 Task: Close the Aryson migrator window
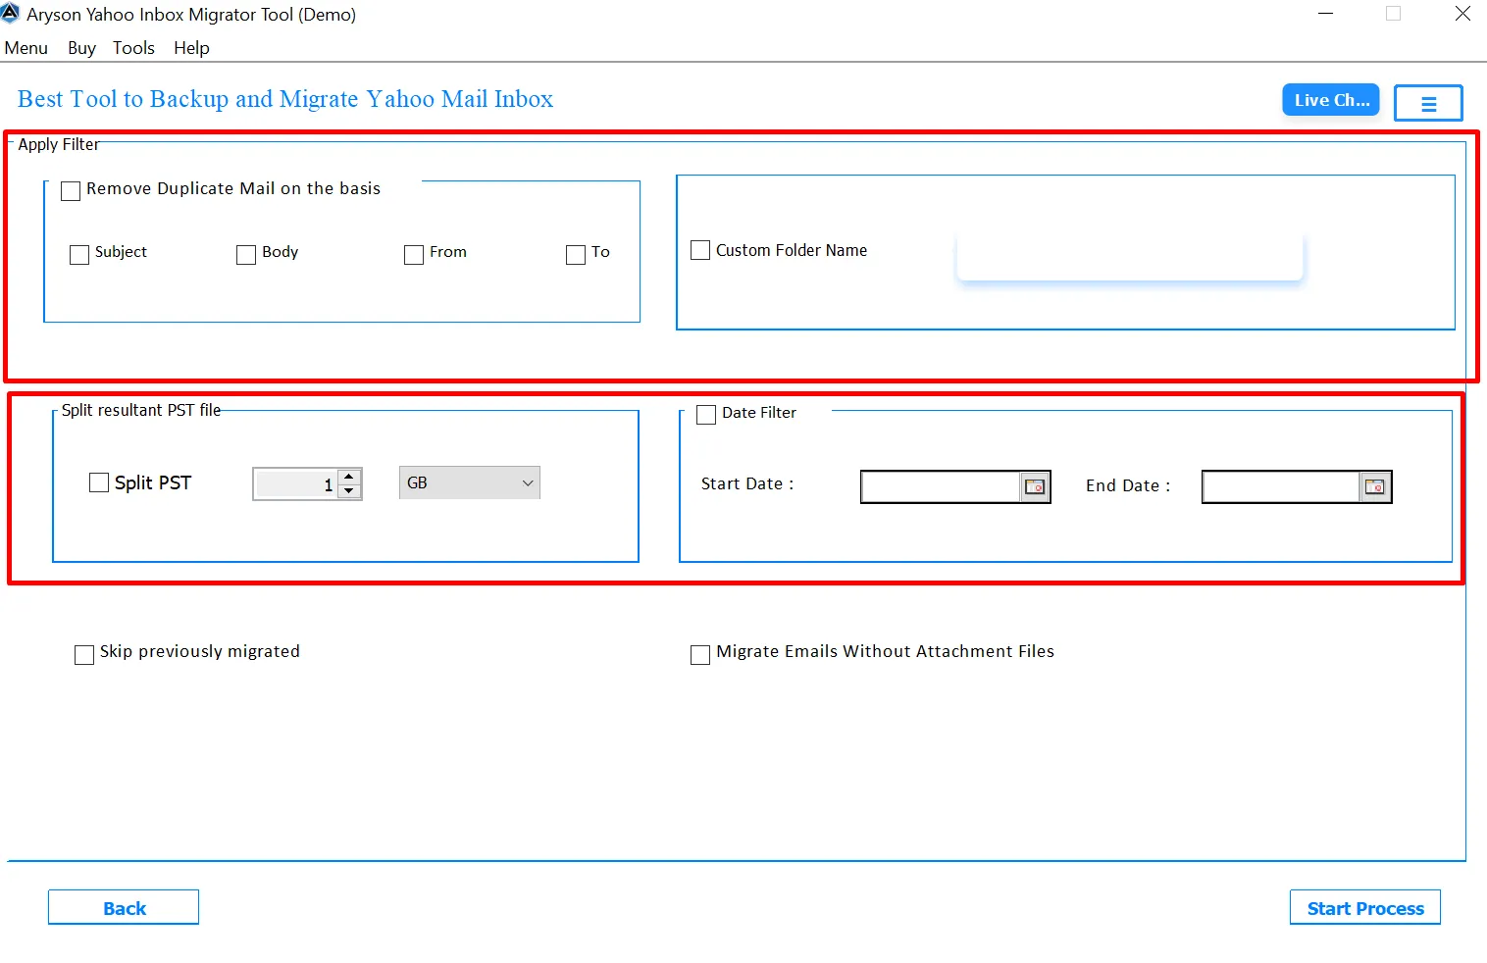click(x=1462, y=14)
